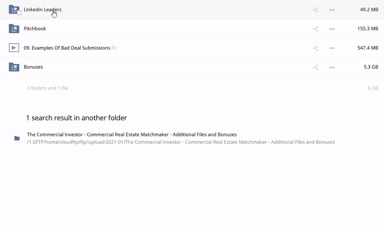Expand more options for Bonuses folder
Viewport: 384px width, 225px height.
tap(332, 67)
